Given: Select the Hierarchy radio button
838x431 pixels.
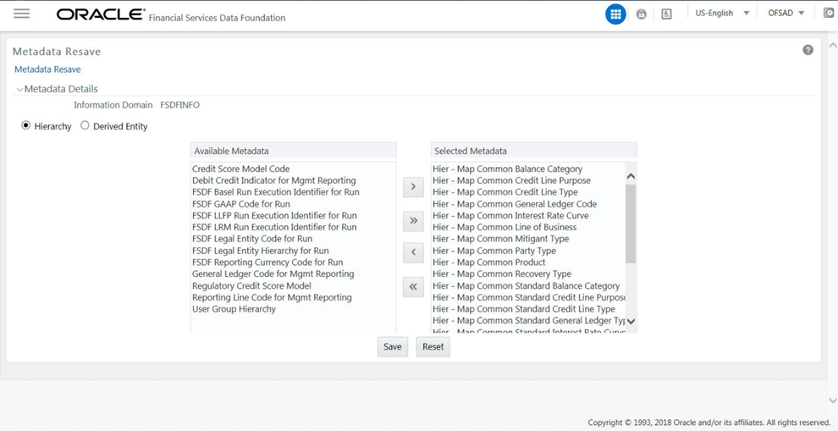Looking at the screenshot, I should (25, 125).
